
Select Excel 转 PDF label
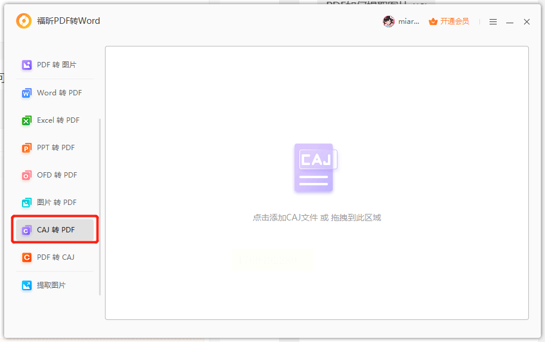tap(58, 120)
